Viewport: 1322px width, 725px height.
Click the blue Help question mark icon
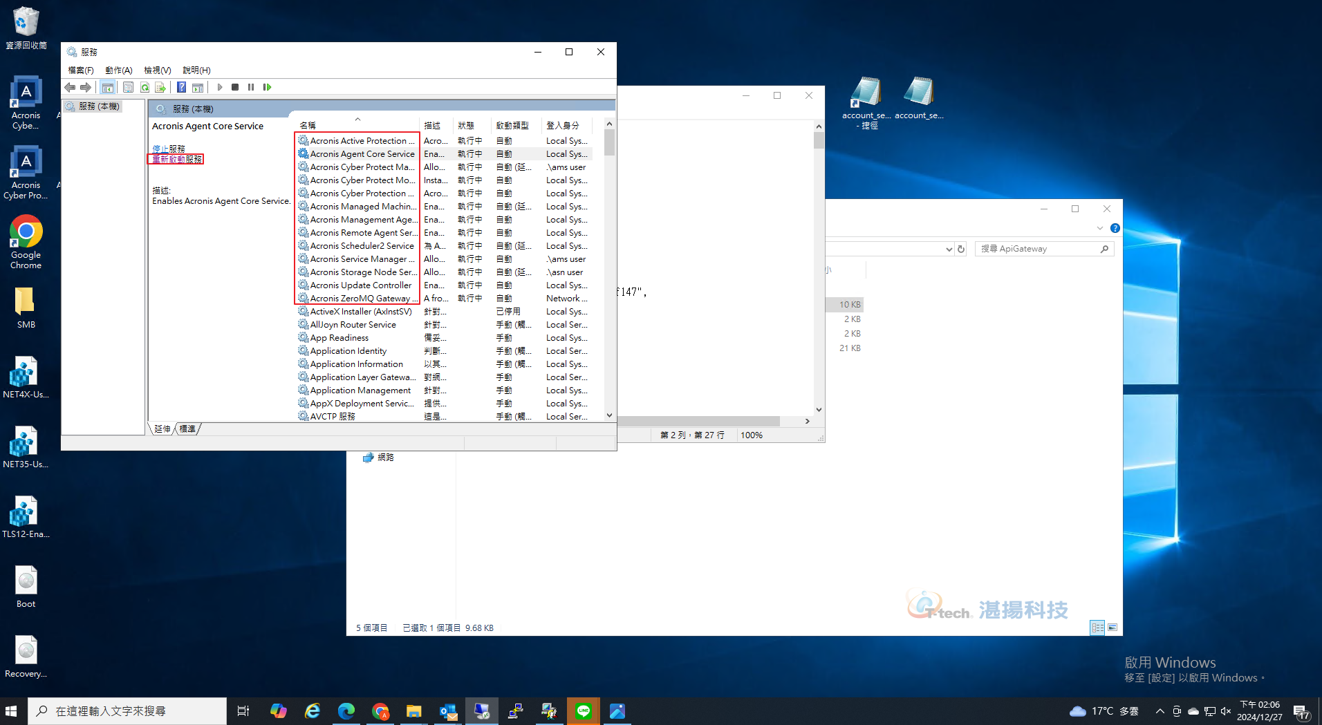181,87
